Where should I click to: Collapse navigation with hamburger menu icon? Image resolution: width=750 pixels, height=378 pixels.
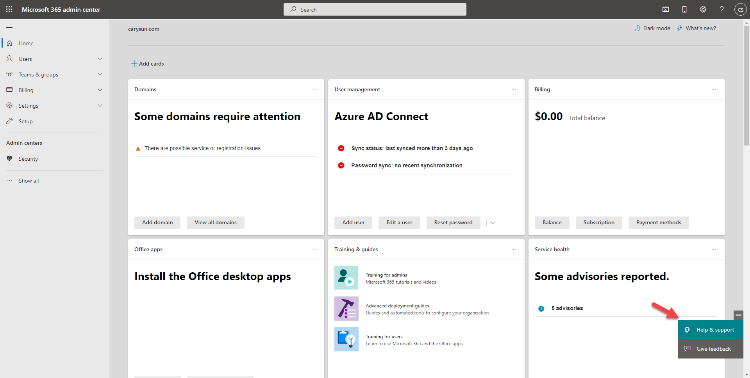tap(9, 28)
